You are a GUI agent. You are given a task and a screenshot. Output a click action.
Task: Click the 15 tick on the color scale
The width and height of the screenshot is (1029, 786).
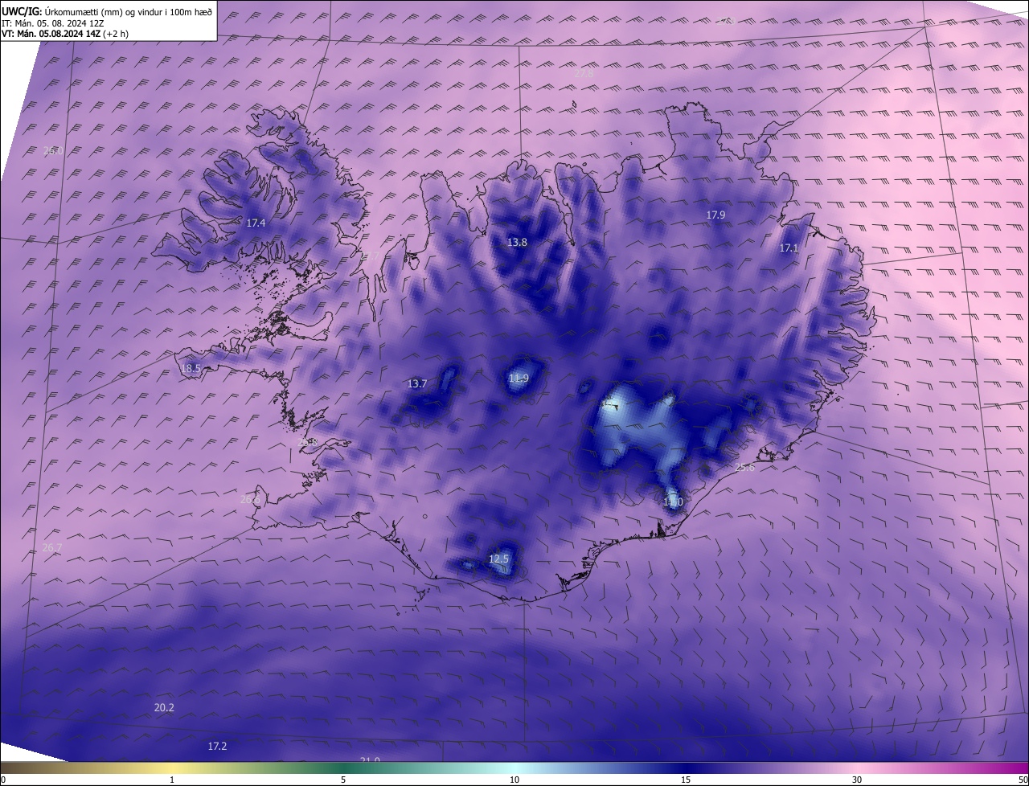pos(686,780)
